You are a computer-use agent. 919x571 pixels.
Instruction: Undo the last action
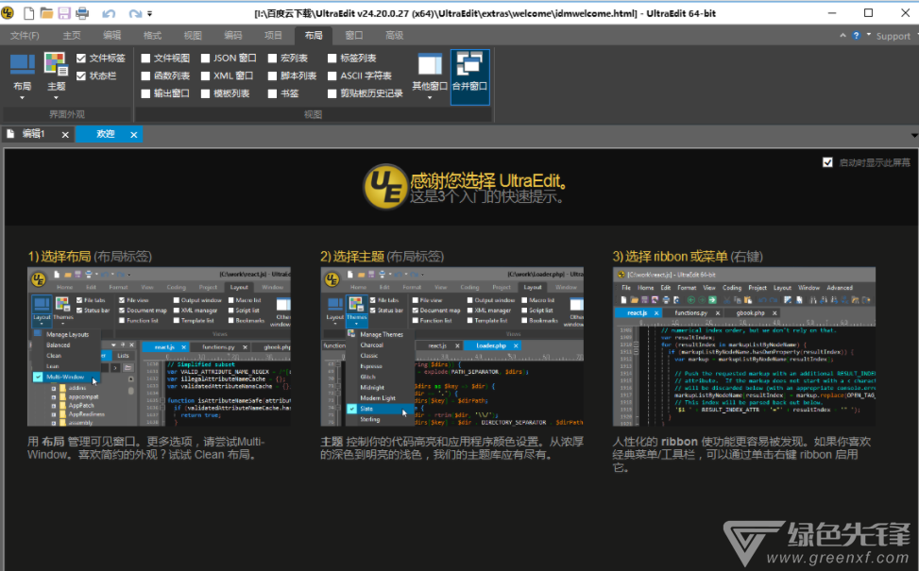109,13
